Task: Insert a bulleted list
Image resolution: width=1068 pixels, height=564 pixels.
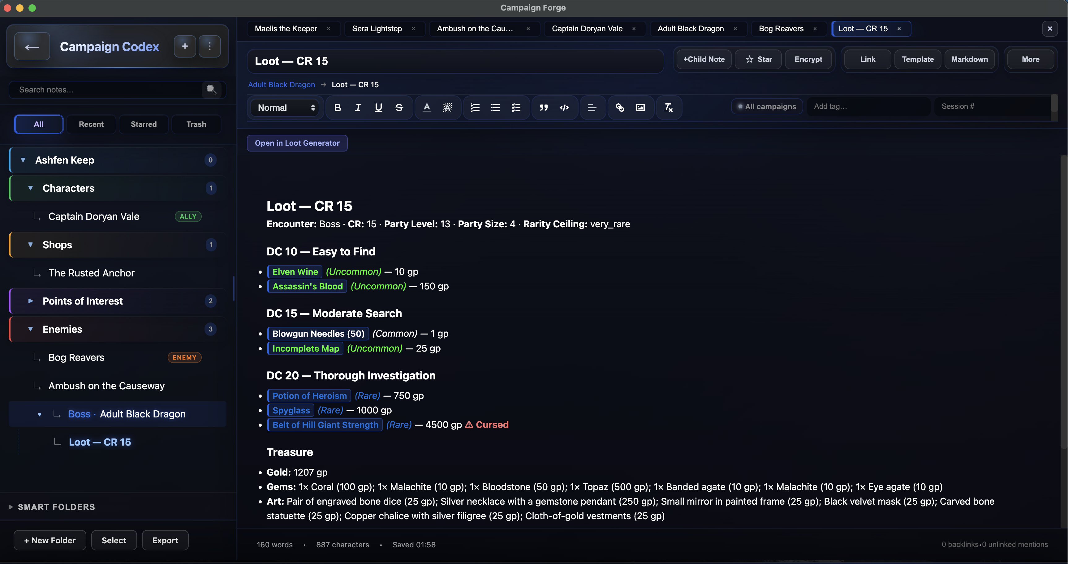Action: tap(495, 108)
